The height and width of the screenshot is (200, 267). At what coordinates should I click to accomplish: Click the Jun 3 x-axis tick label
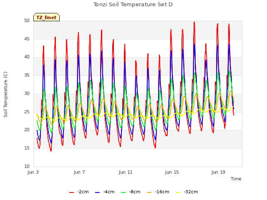coord(33,172)
